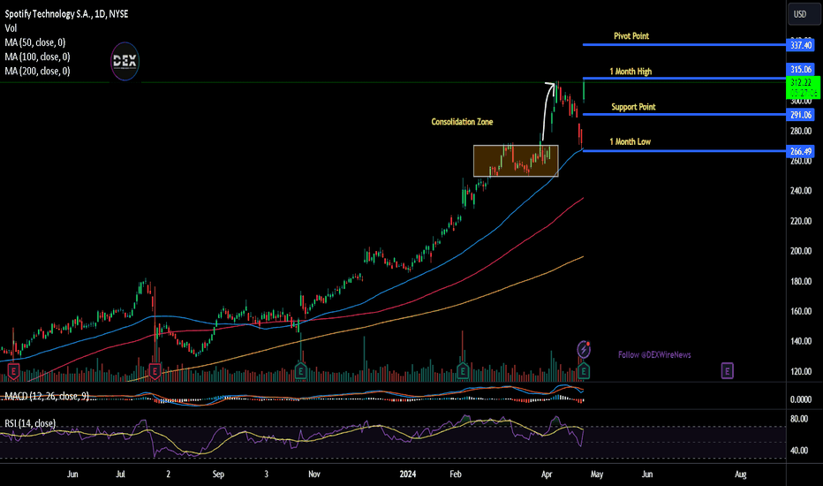Click the MACD 0.0000 scale value
Image resolution: width=823 pixels, height=486 pixels.
coord(801,399)
